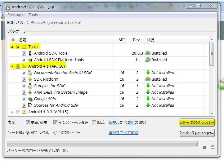Image resolution: width=224 pixels, height=161 pixels.
Task: Toggle the インストール済み checkbox
Action: pos(55,123)
